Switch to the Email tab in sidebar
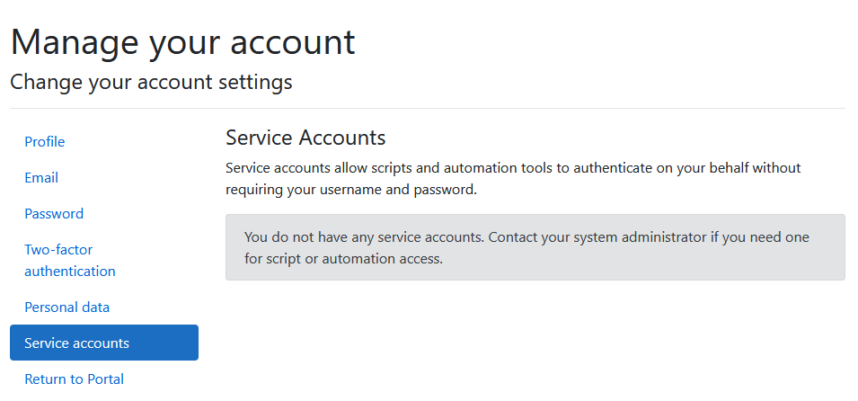The height and width of the screenshot is (401, 858). [41, 178]
